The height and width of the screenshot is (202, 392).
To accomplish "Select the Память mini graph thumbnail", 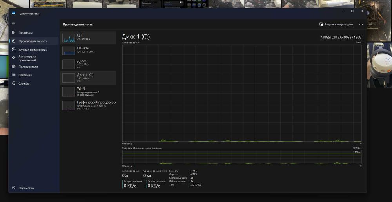I will [69, 50].
